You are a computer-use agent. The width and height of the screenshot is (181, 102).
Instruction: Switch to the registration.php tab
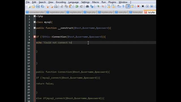coord(55,12)
